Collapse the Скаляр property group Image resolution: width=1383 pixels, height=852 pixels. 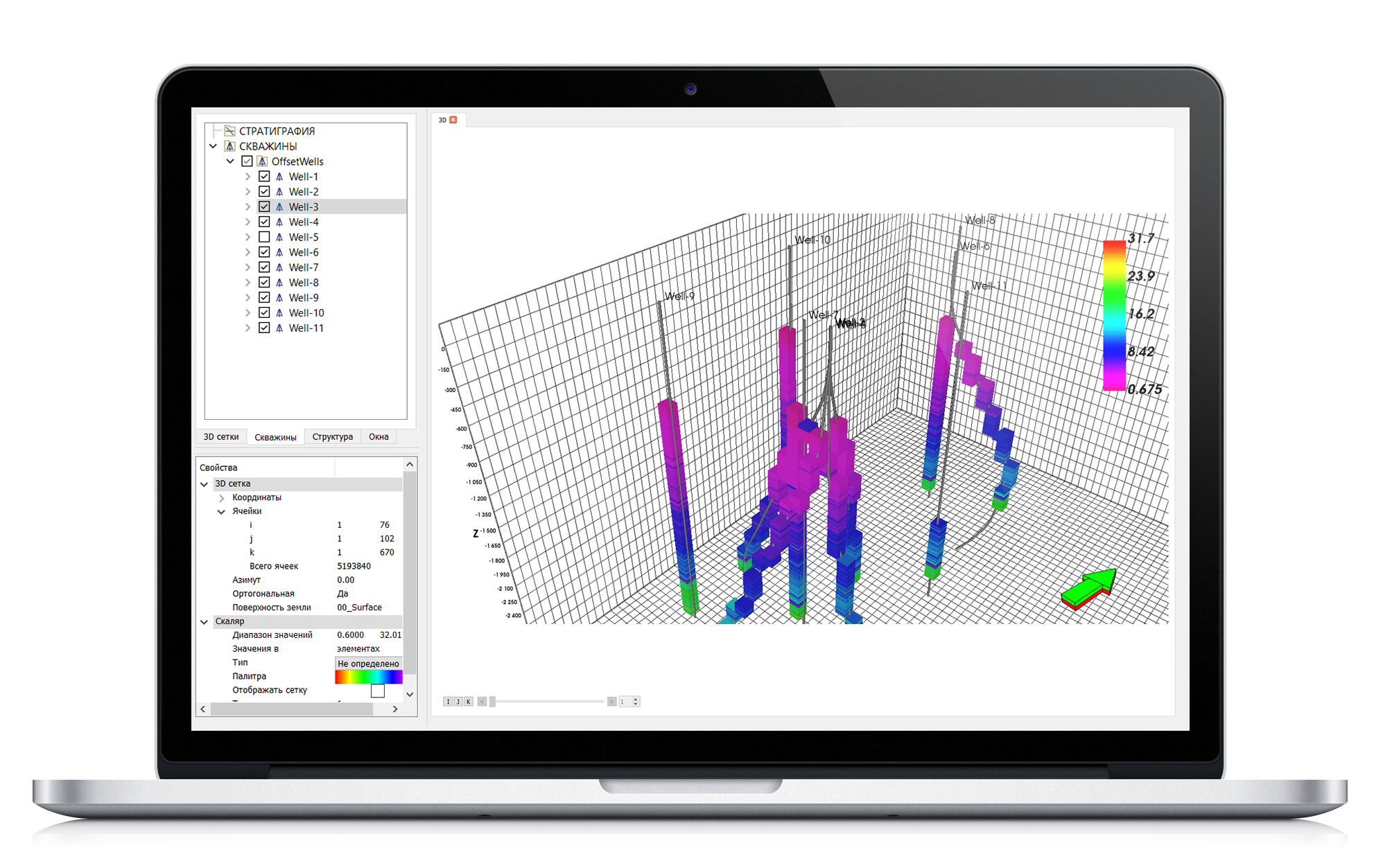click(x=205, y=622)
